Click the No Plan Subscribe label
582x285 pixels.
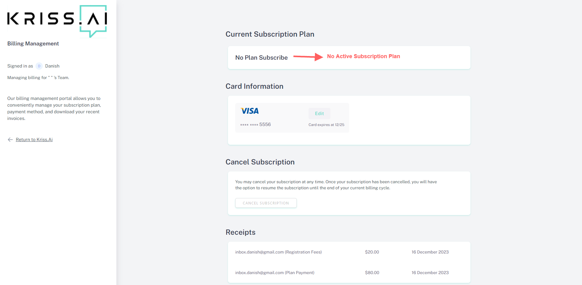pyautogui.click(x=261, y=58)
